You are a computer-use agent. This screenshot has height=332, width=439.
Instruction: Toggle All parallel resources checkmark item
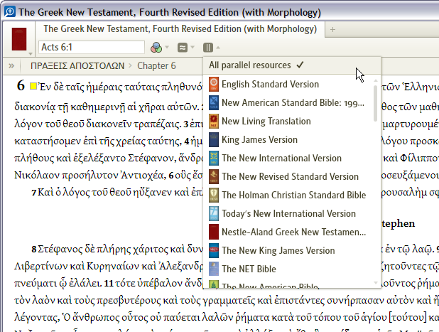click(292, 65)
